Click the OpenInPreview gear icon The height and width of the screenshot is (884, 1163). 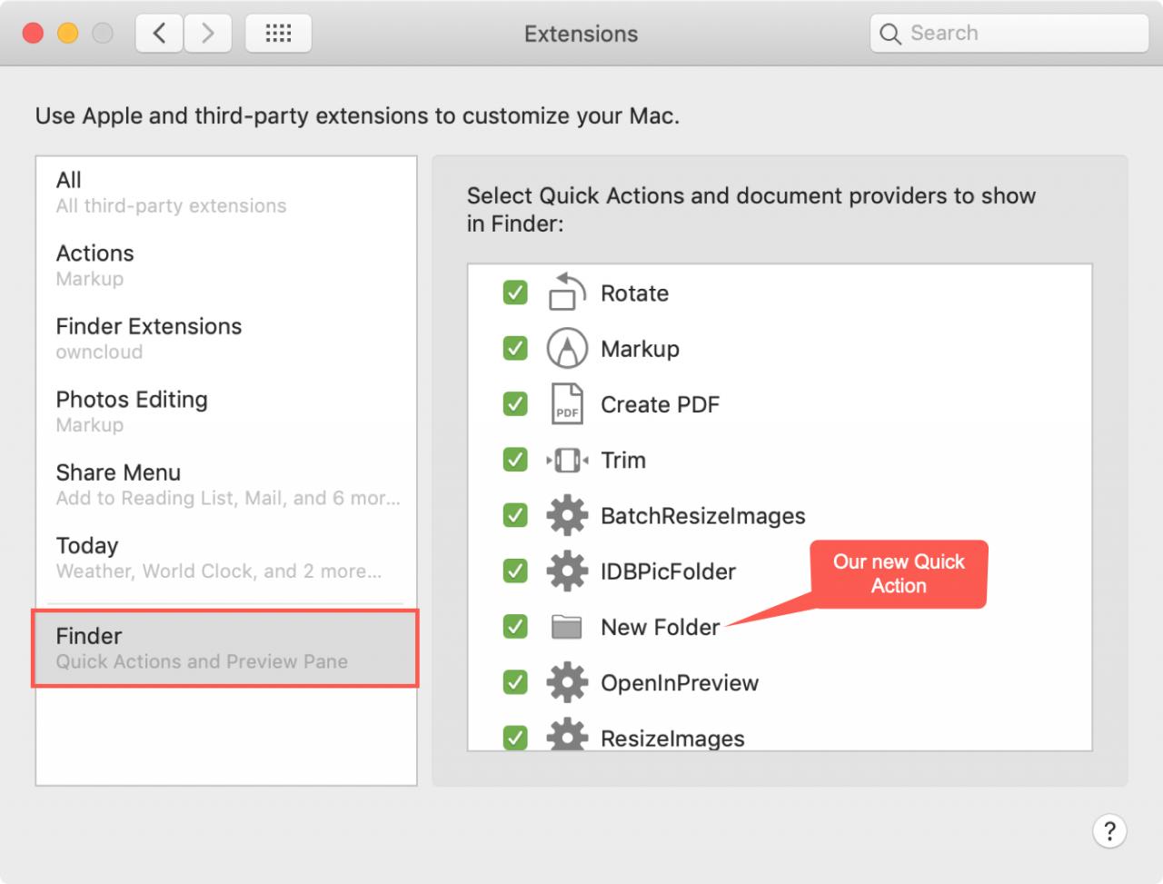tap(567, 682)
